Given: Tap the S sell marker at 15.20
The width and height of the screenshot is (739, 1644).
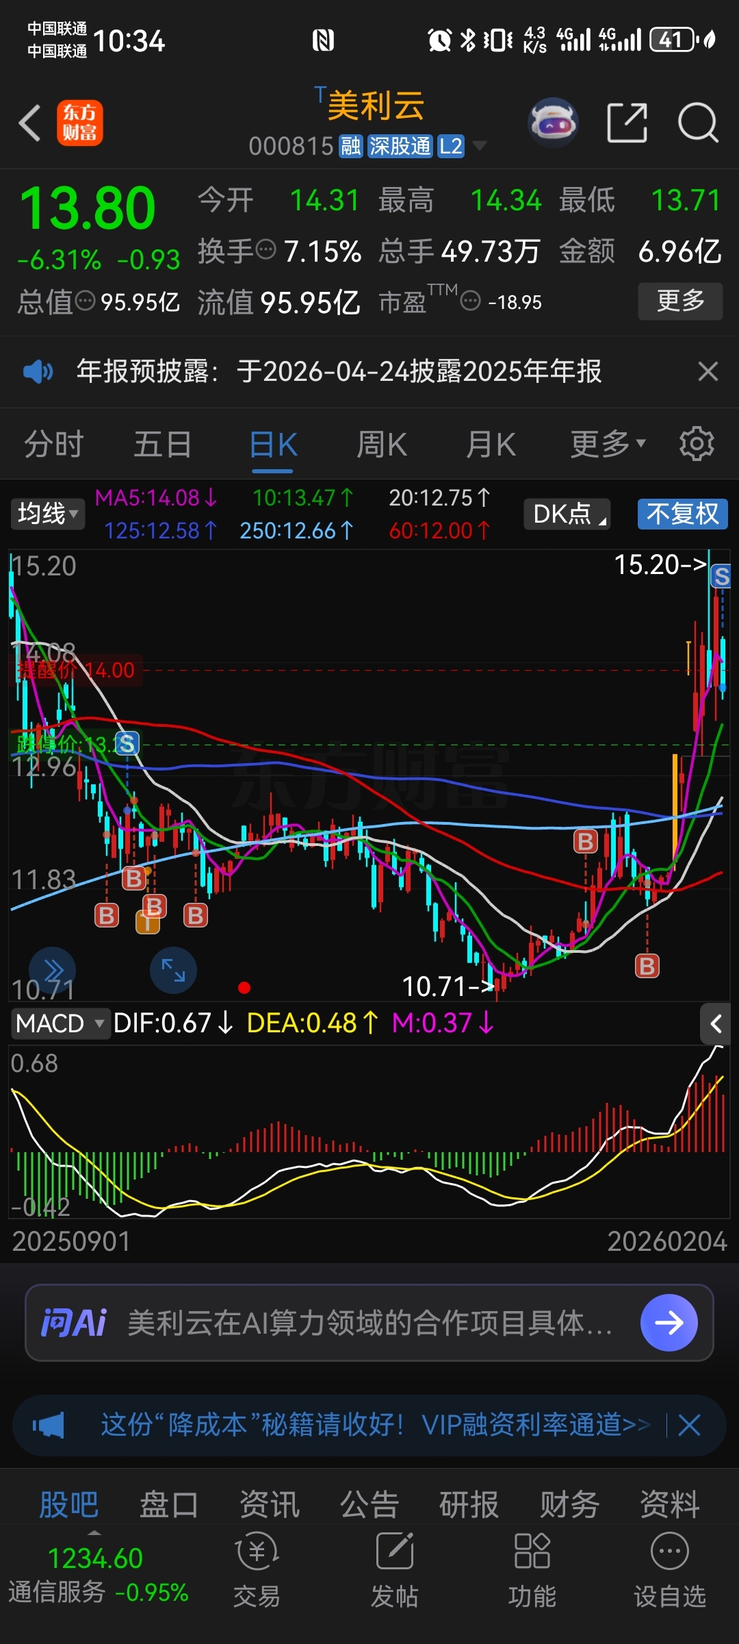Looking at the screenshot, I should 721,576.
